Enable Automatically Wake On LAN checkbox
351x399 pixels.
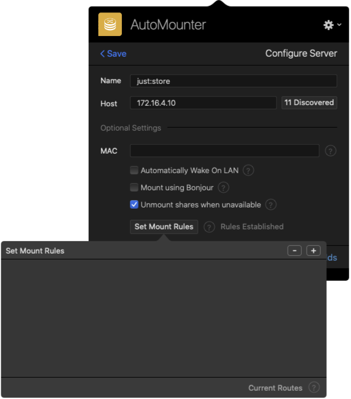pyautogui.click(x=134, y=170)
